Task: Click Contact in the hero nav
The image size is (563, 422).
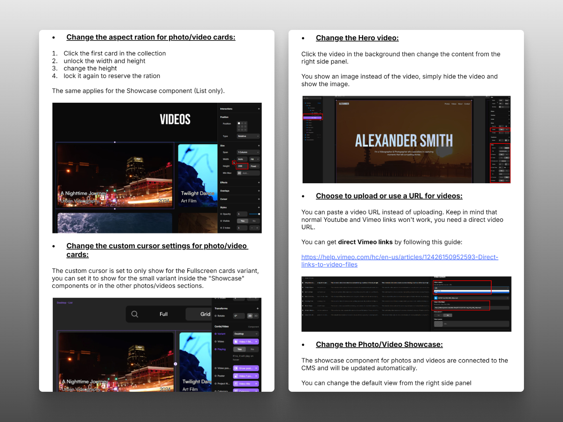Action: point(467,104)
